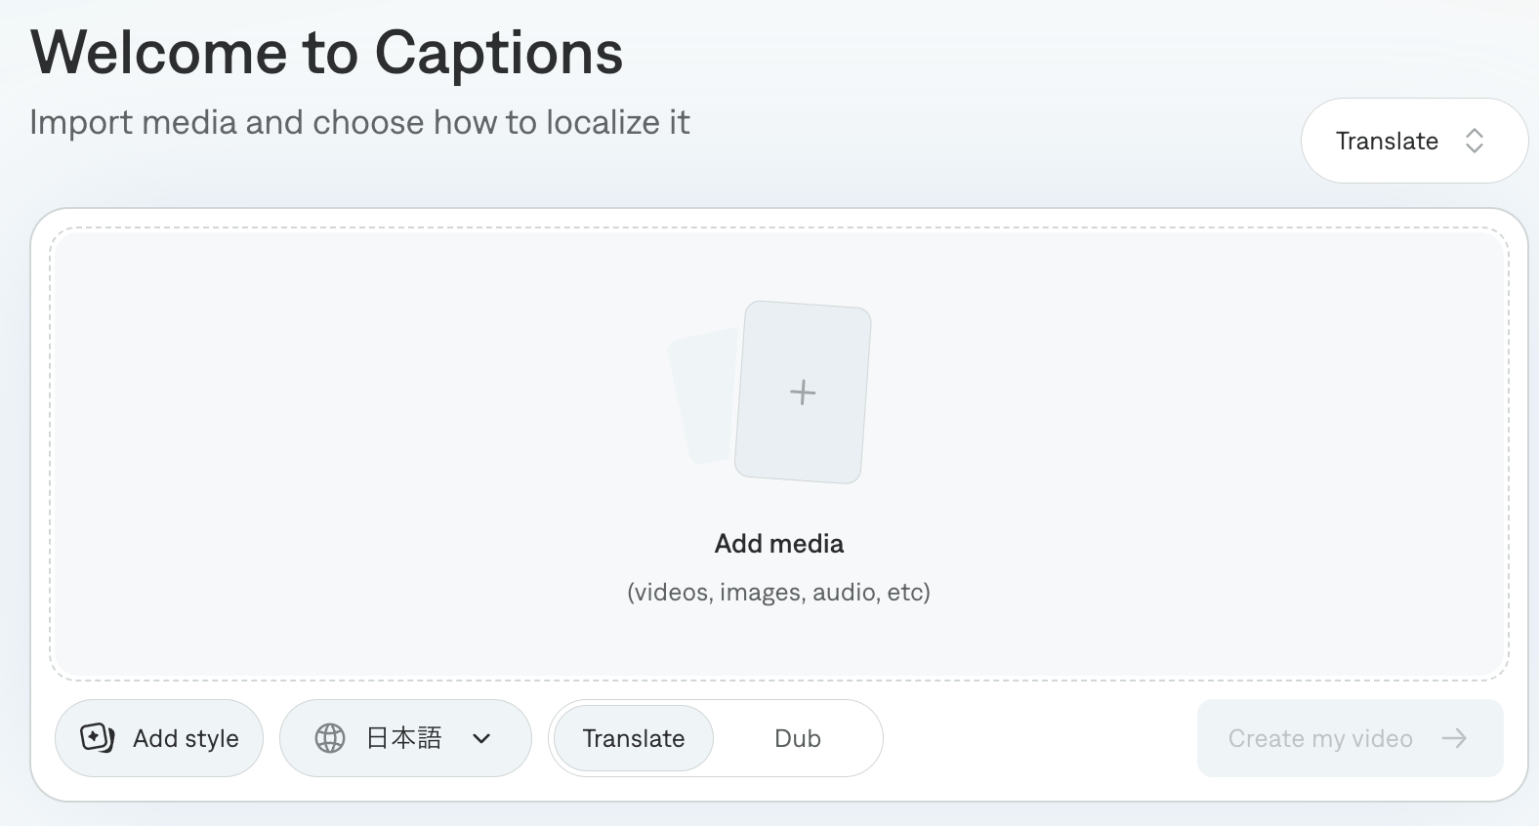This screenshot has width=1539, height=826.
Task: Click the plus icon on the media card
Action: coord(803,392)
